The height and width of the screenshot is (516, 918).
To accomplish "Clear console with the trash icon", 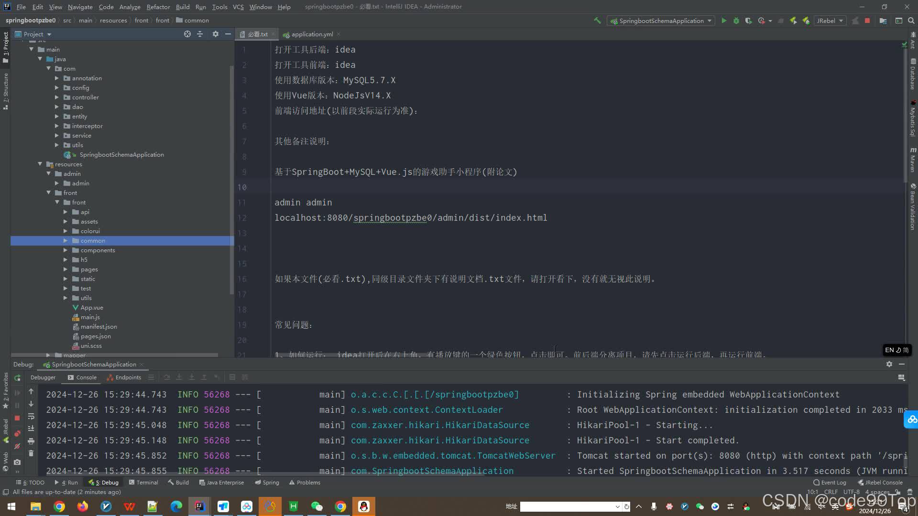I will (x=31, y=453).
